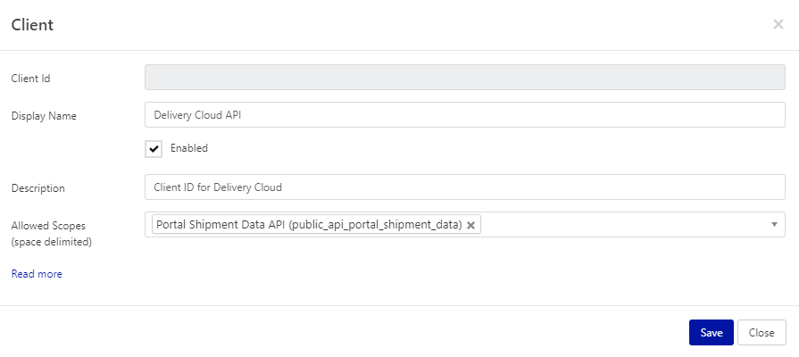Click the Enabled checkbox label text
Image resolution: width=799 pixels, height=357 pixels.
188,148
